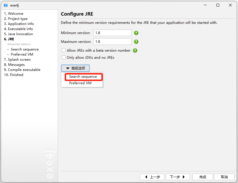Select step 10. Finished
Screen dimensions: 238x183
[x=14, y=75]
